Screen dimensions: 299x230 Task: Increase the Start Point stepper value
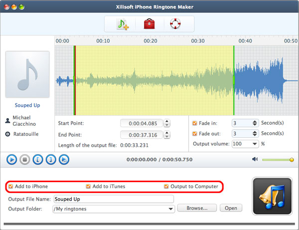tap(167, 121)
